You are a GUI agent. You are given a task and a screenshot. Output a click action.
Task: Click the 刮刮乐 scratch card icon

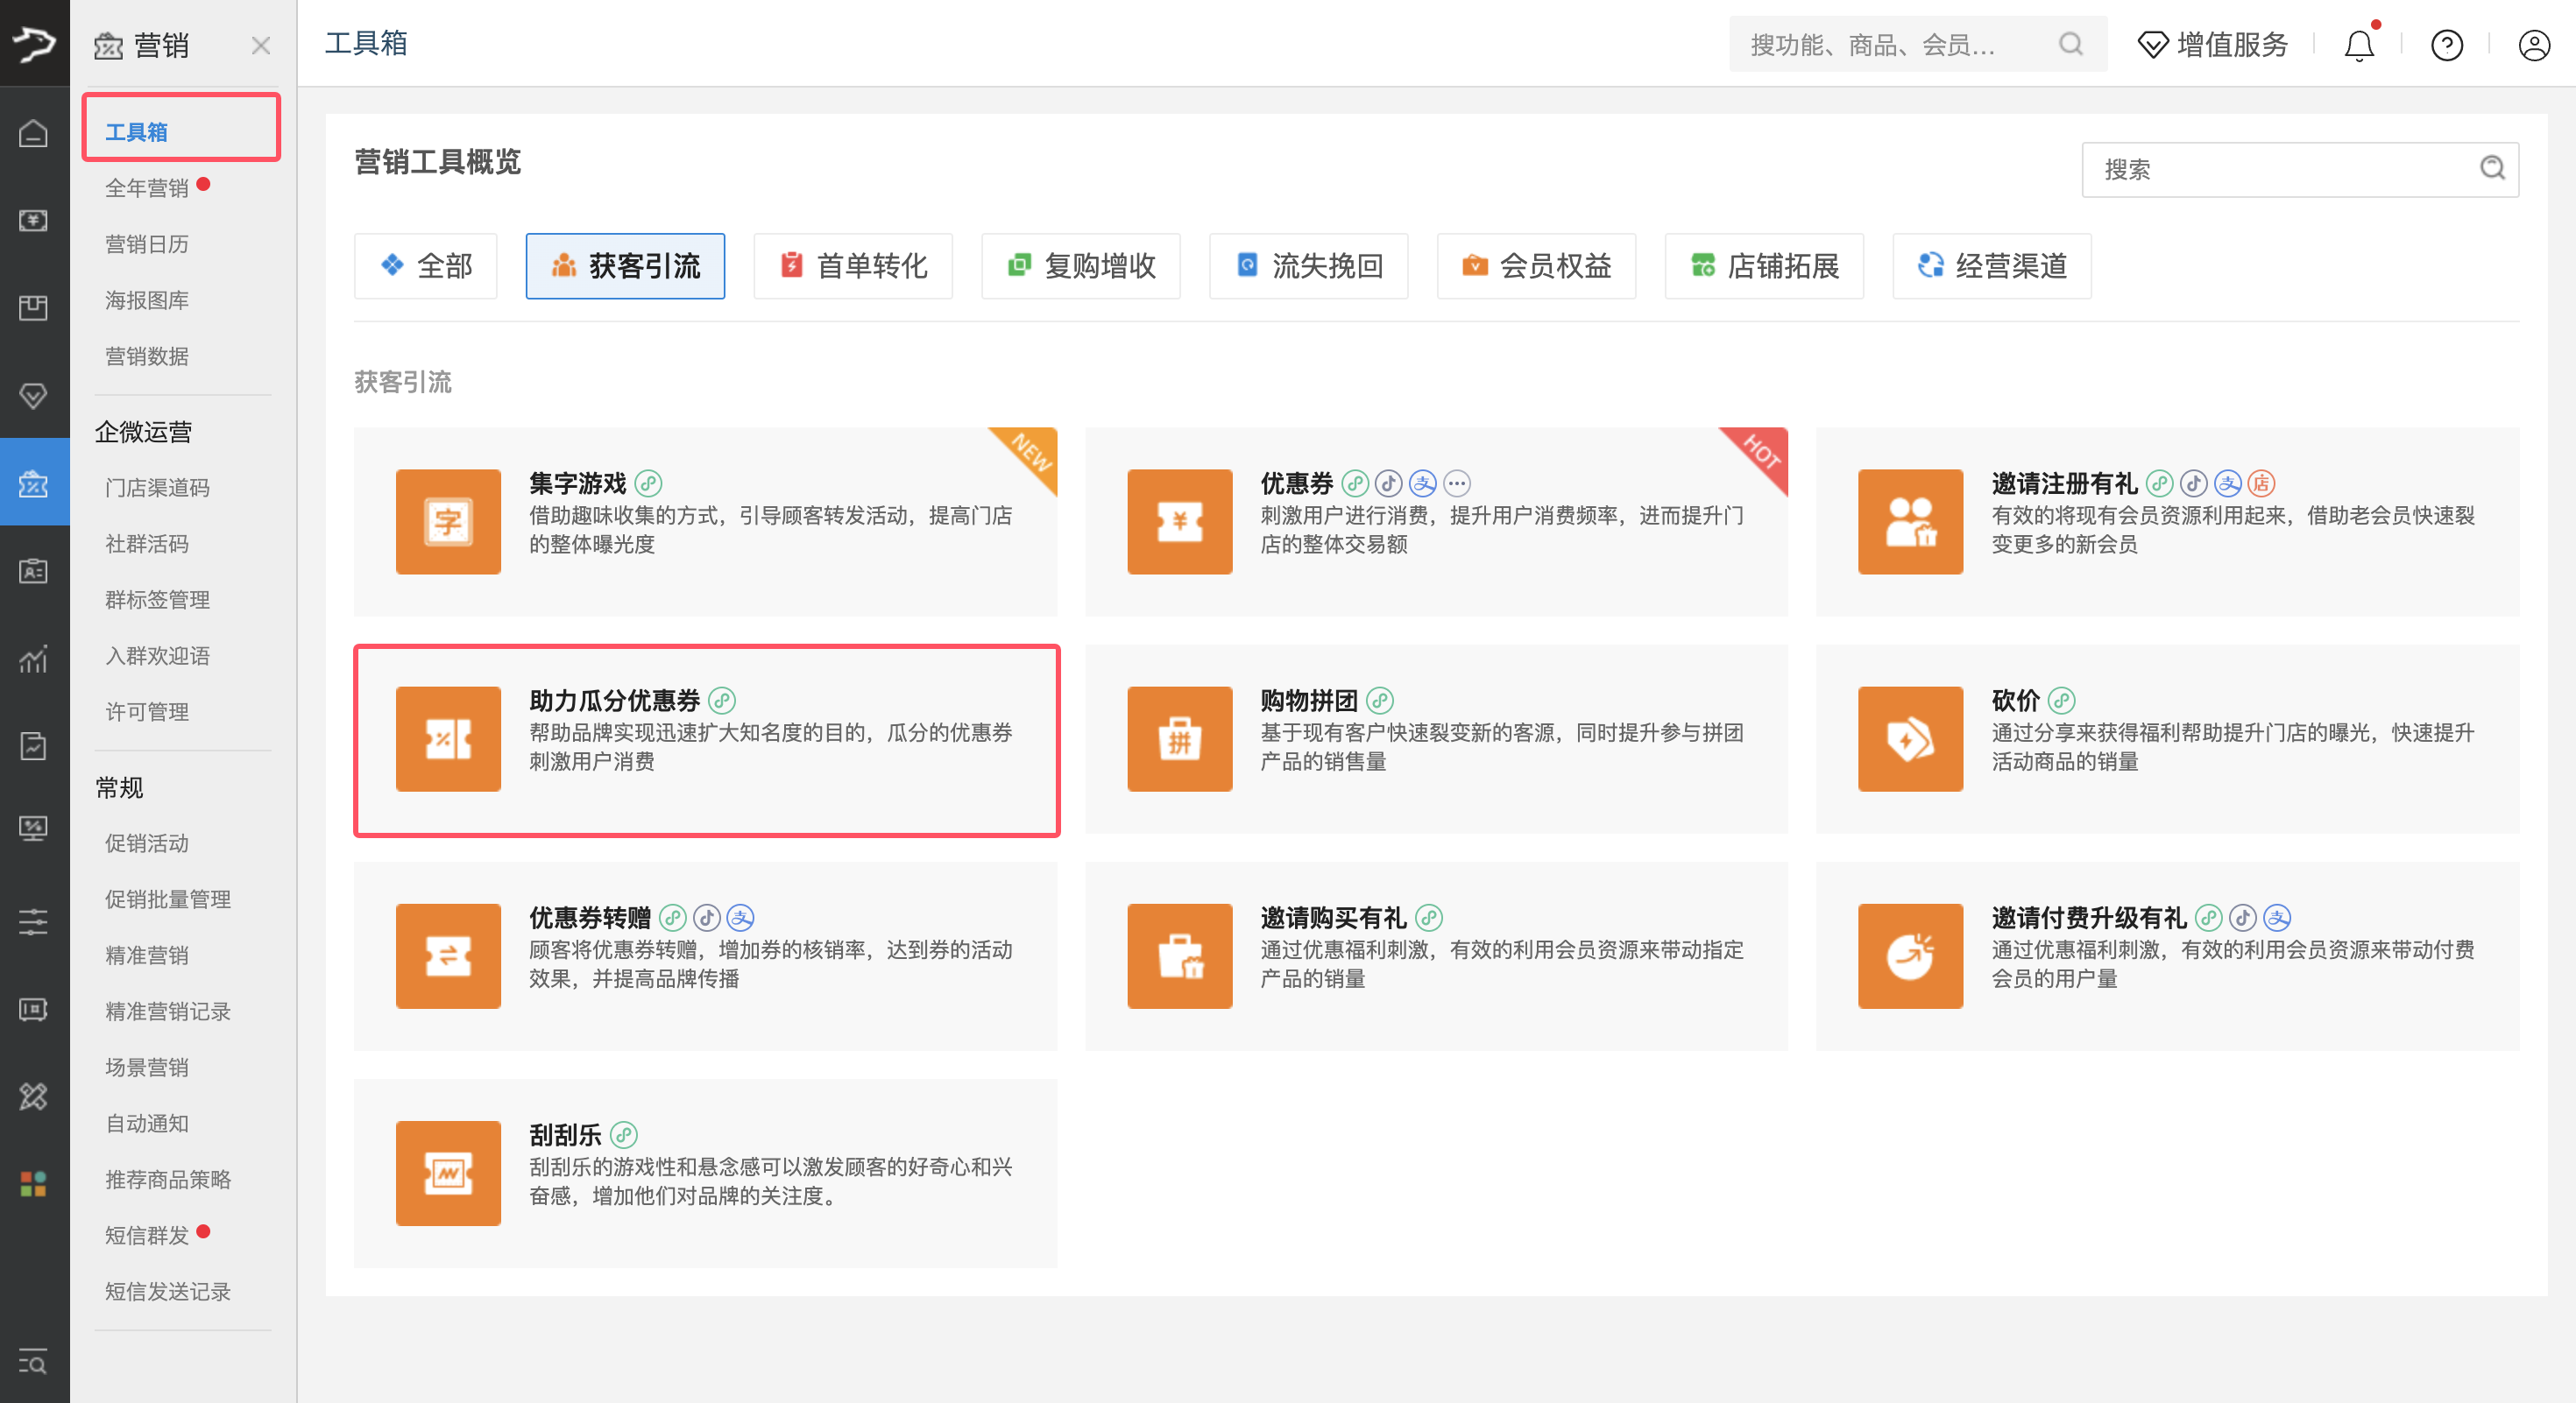(448, 1172)
